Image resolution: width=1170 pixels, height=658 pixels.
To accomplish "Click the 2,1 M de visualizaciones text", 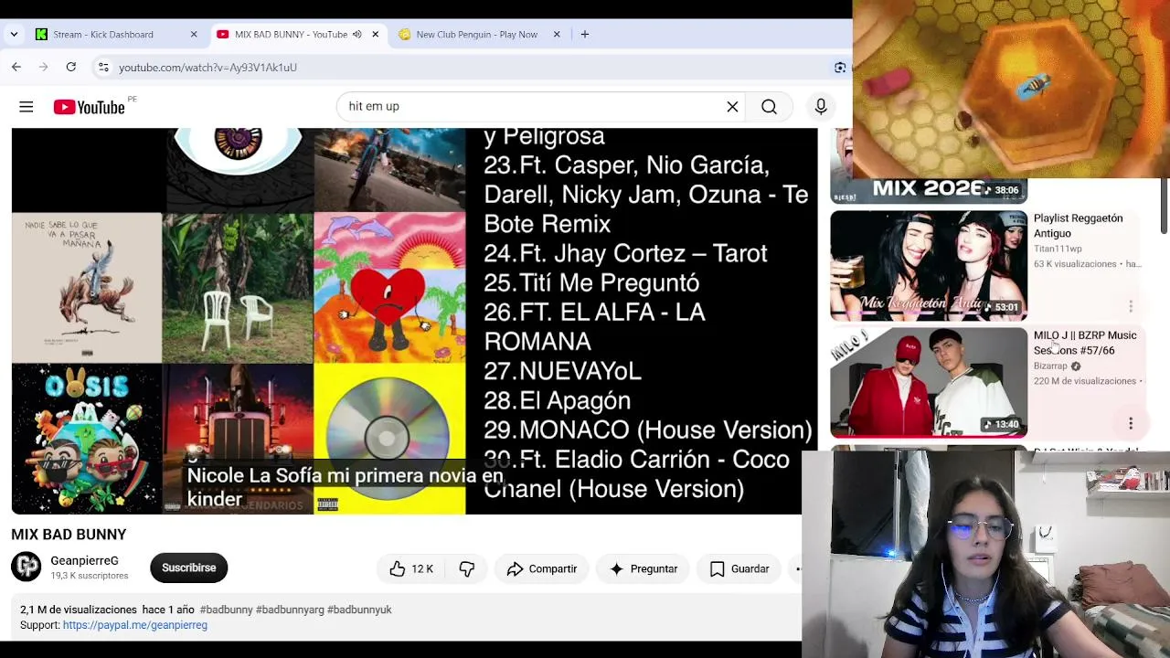I will (79, 610).
